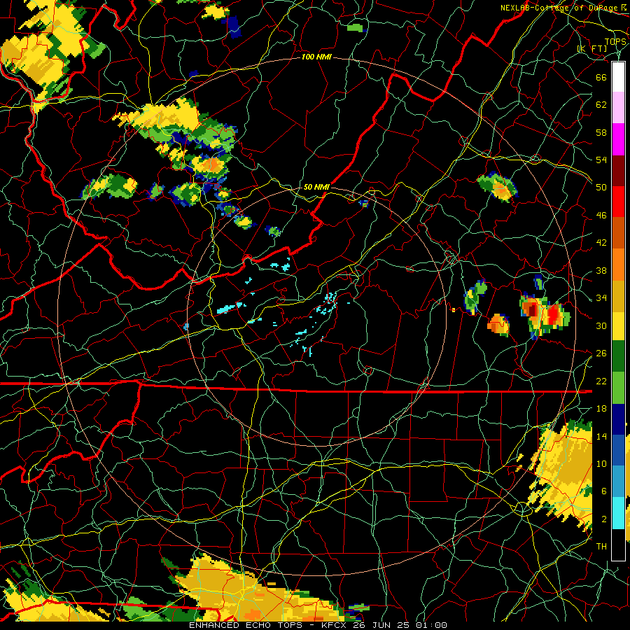Click the '34' legend value
The height and width of the screenshot is (630, 630).
[601, 298]
